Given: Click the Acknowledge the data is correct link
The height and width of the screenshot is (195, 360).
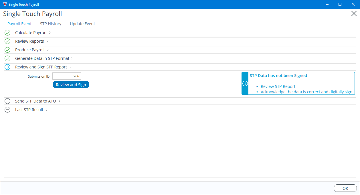Looking at the screenshot, I should coord(306,92).
